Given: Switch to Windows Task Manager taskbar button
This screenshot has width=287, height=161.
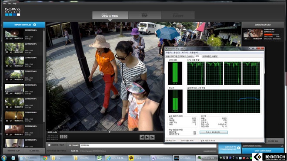Looking at the screenshot, I should (x=207, y=158).
